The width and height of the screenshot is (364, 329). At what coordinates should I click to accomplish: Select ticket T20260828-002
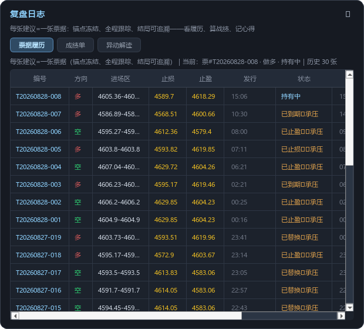[x=39, y=202]
